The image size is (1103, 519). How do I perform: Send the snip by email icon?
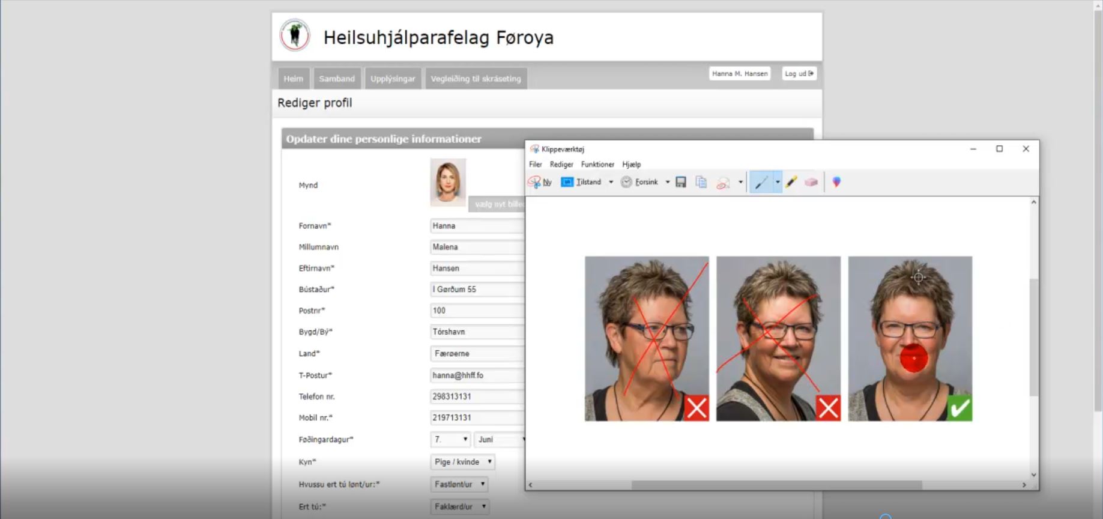(x=724, y=182)
